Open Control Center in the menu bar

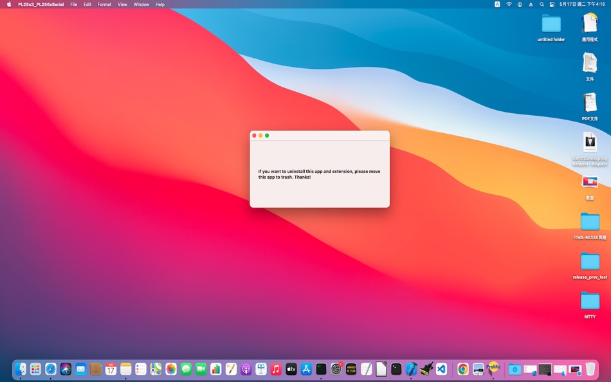coord(552,5)
